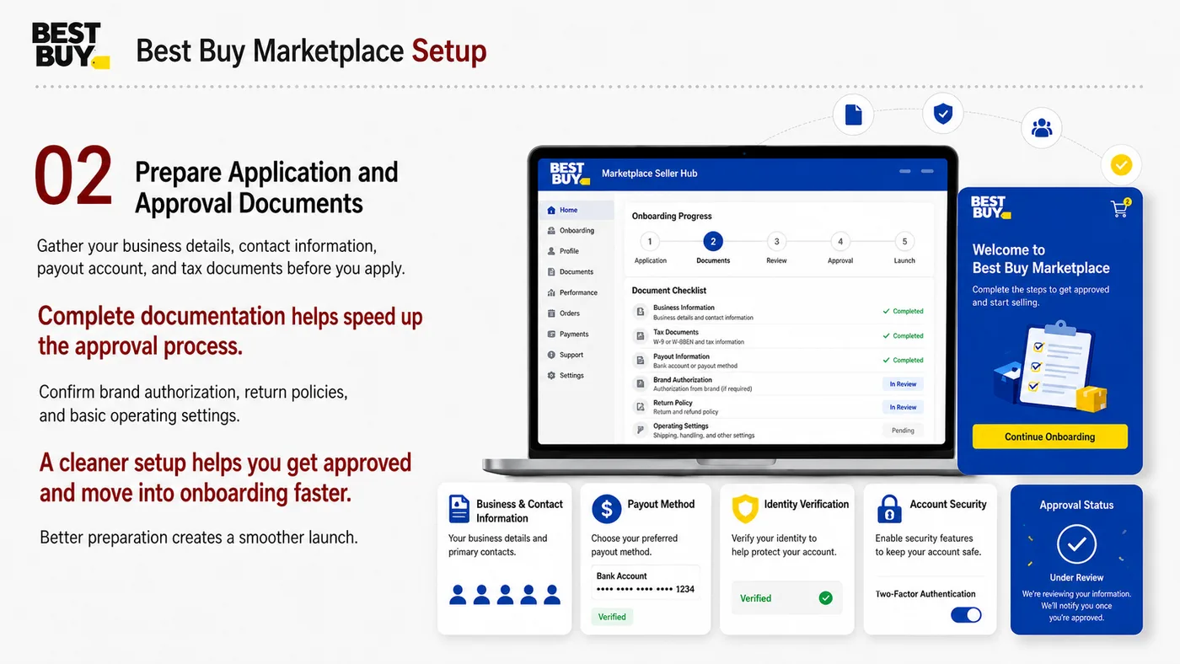The height and width of the screenshot is (664, 1180).
Task: Click the shield checkmark icon bubble
Action: click(x=942, y=114)
